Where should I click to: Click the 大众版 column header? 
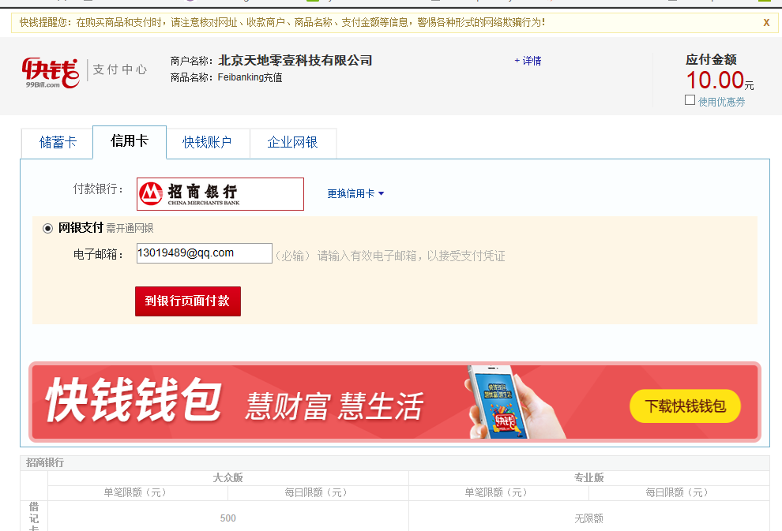[228, 477]
